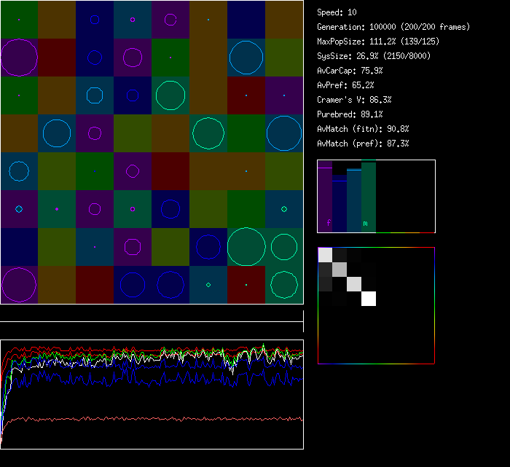Viewport: 510px width, 467px height.
Task: Click the medium gray diagonal matrix square
Action: [x=340, y=269]
